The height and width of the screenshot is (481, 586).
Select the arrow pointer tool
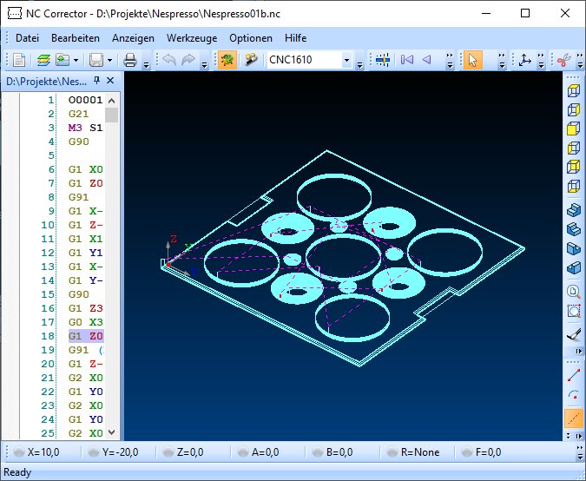473,60
